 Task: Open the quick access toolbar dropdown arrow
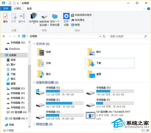(x=18, y=3)
